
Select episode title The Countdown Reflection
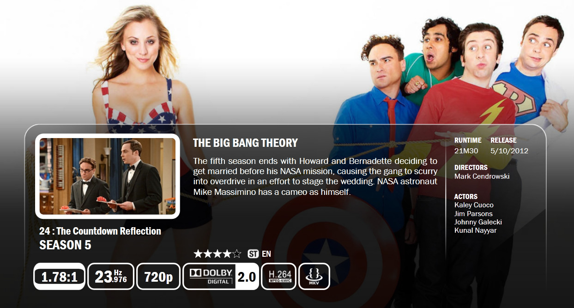(109, 231)
